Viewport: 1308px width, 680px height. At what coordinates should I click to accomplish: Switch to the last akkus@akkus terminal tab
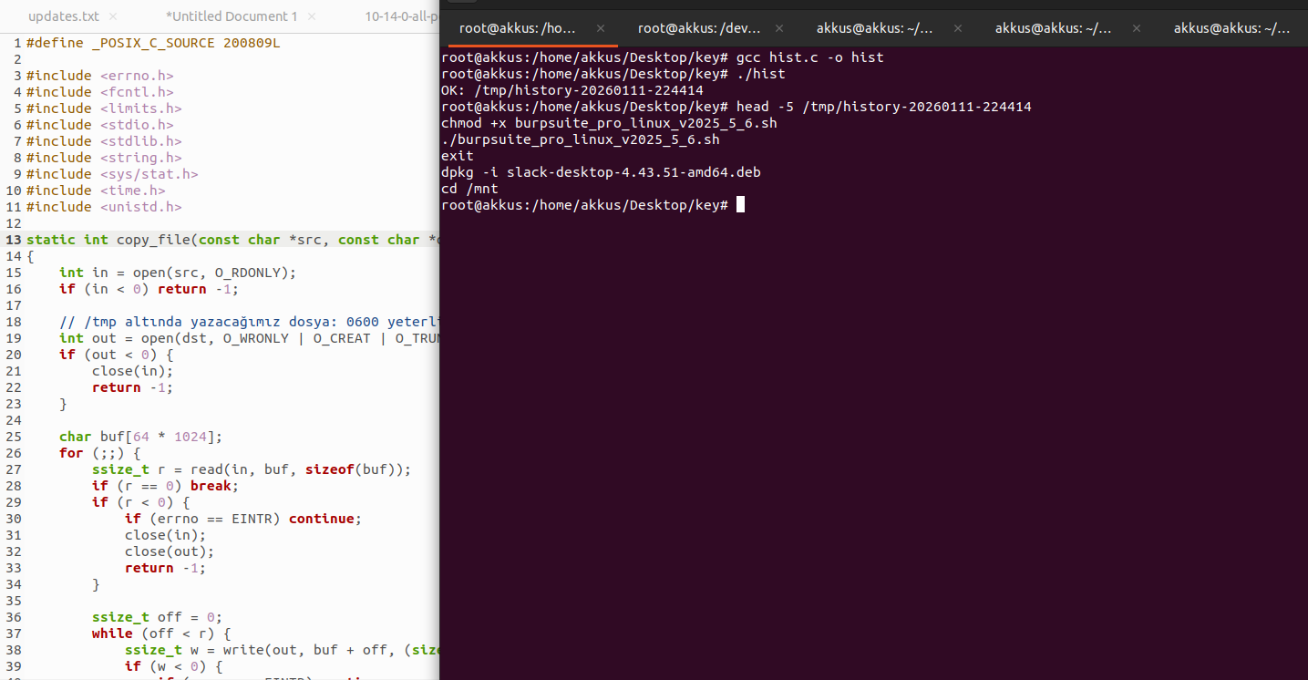(x=1231, y=28)
